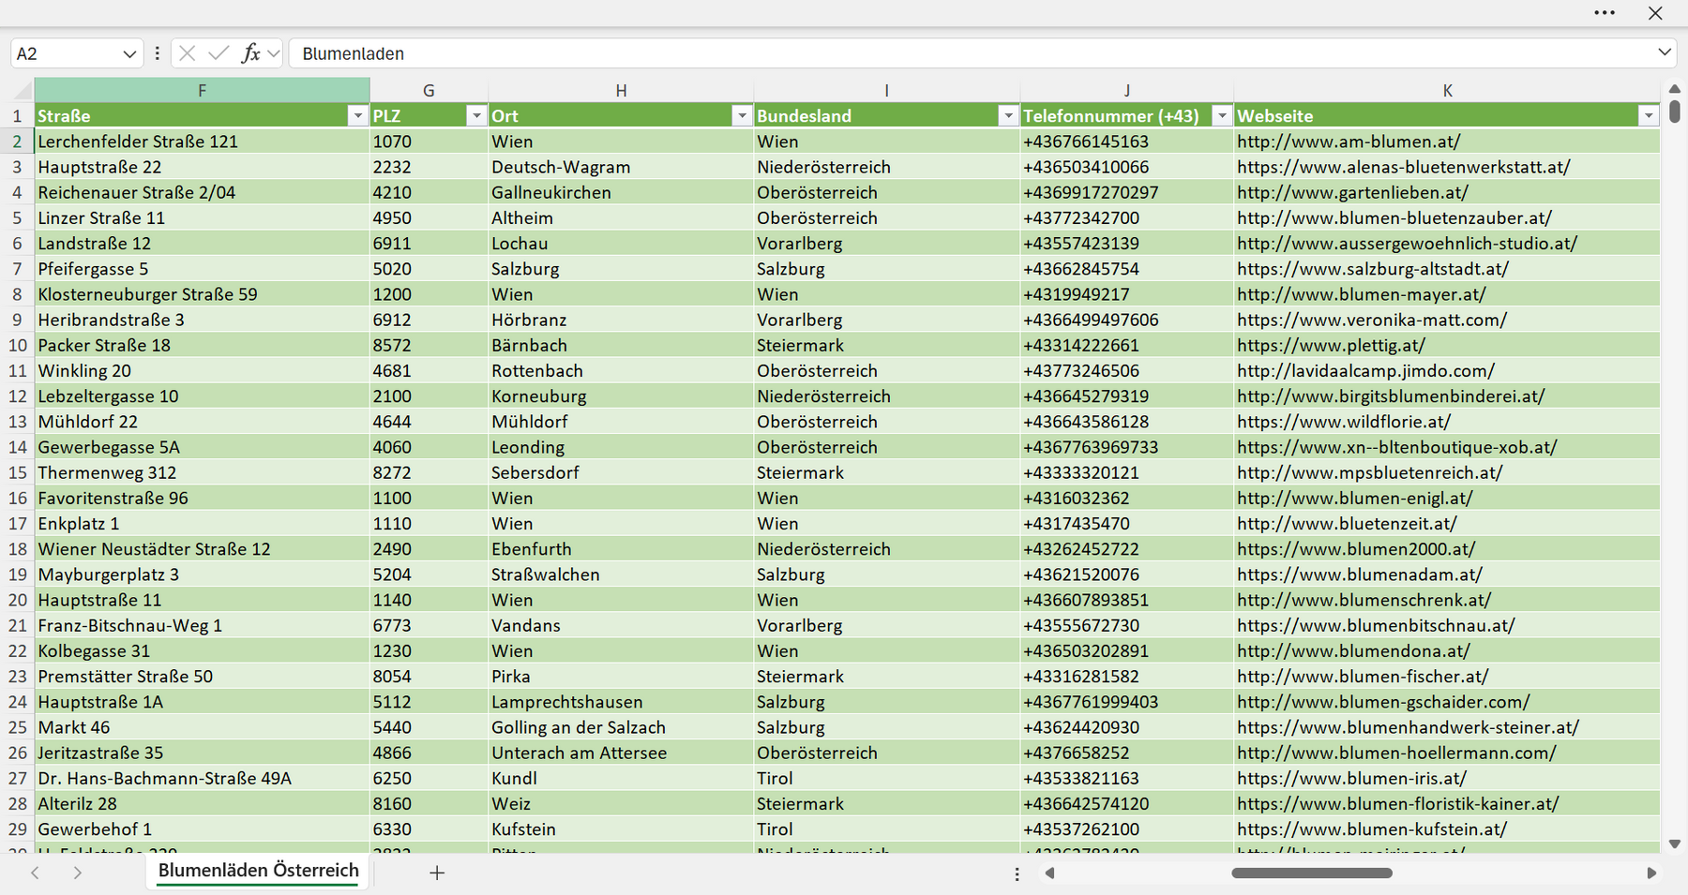Open link http://lavidaalcamp.jimdo.com/
Screen dimensions: 1688x895
pos(1365,370)
